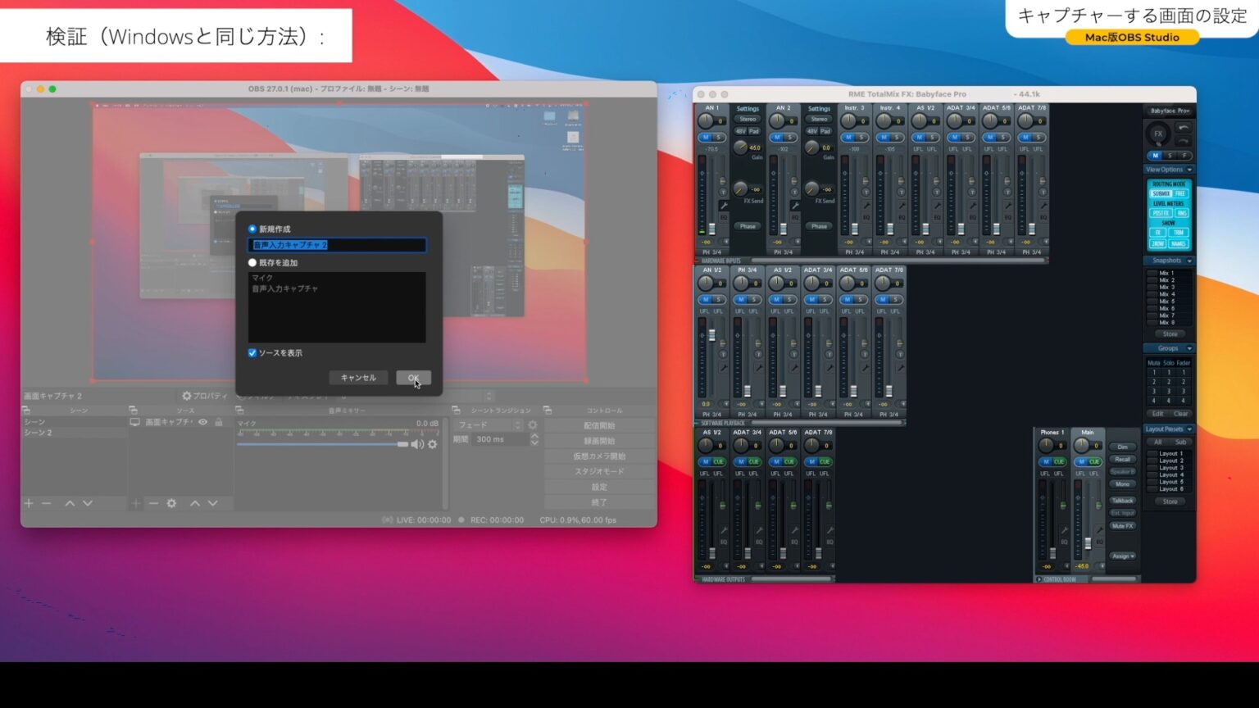Viewport: 1259px width, 708px height.
Task: Click the OK button in the dialog
Action: click(413, 378)
